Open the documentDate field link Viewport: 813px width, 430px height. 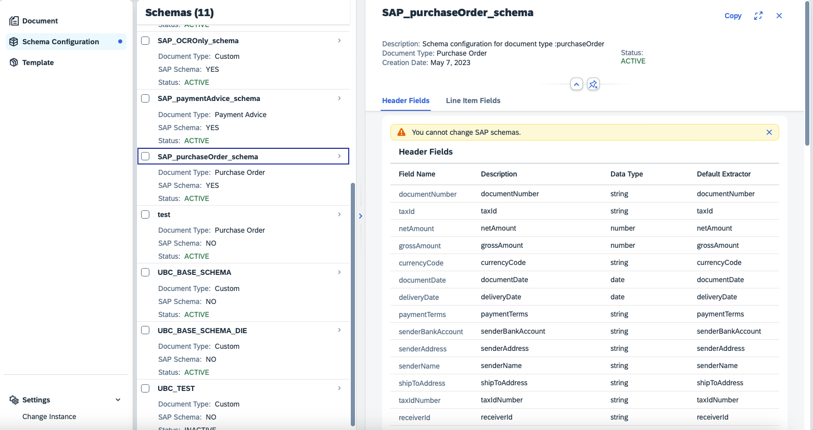[x=422, y=280]
